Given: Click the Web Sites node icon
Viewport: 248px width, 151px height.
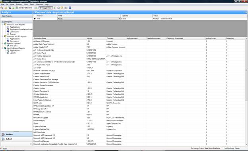Looking at the screenshot, I should (x=8, y=46).
